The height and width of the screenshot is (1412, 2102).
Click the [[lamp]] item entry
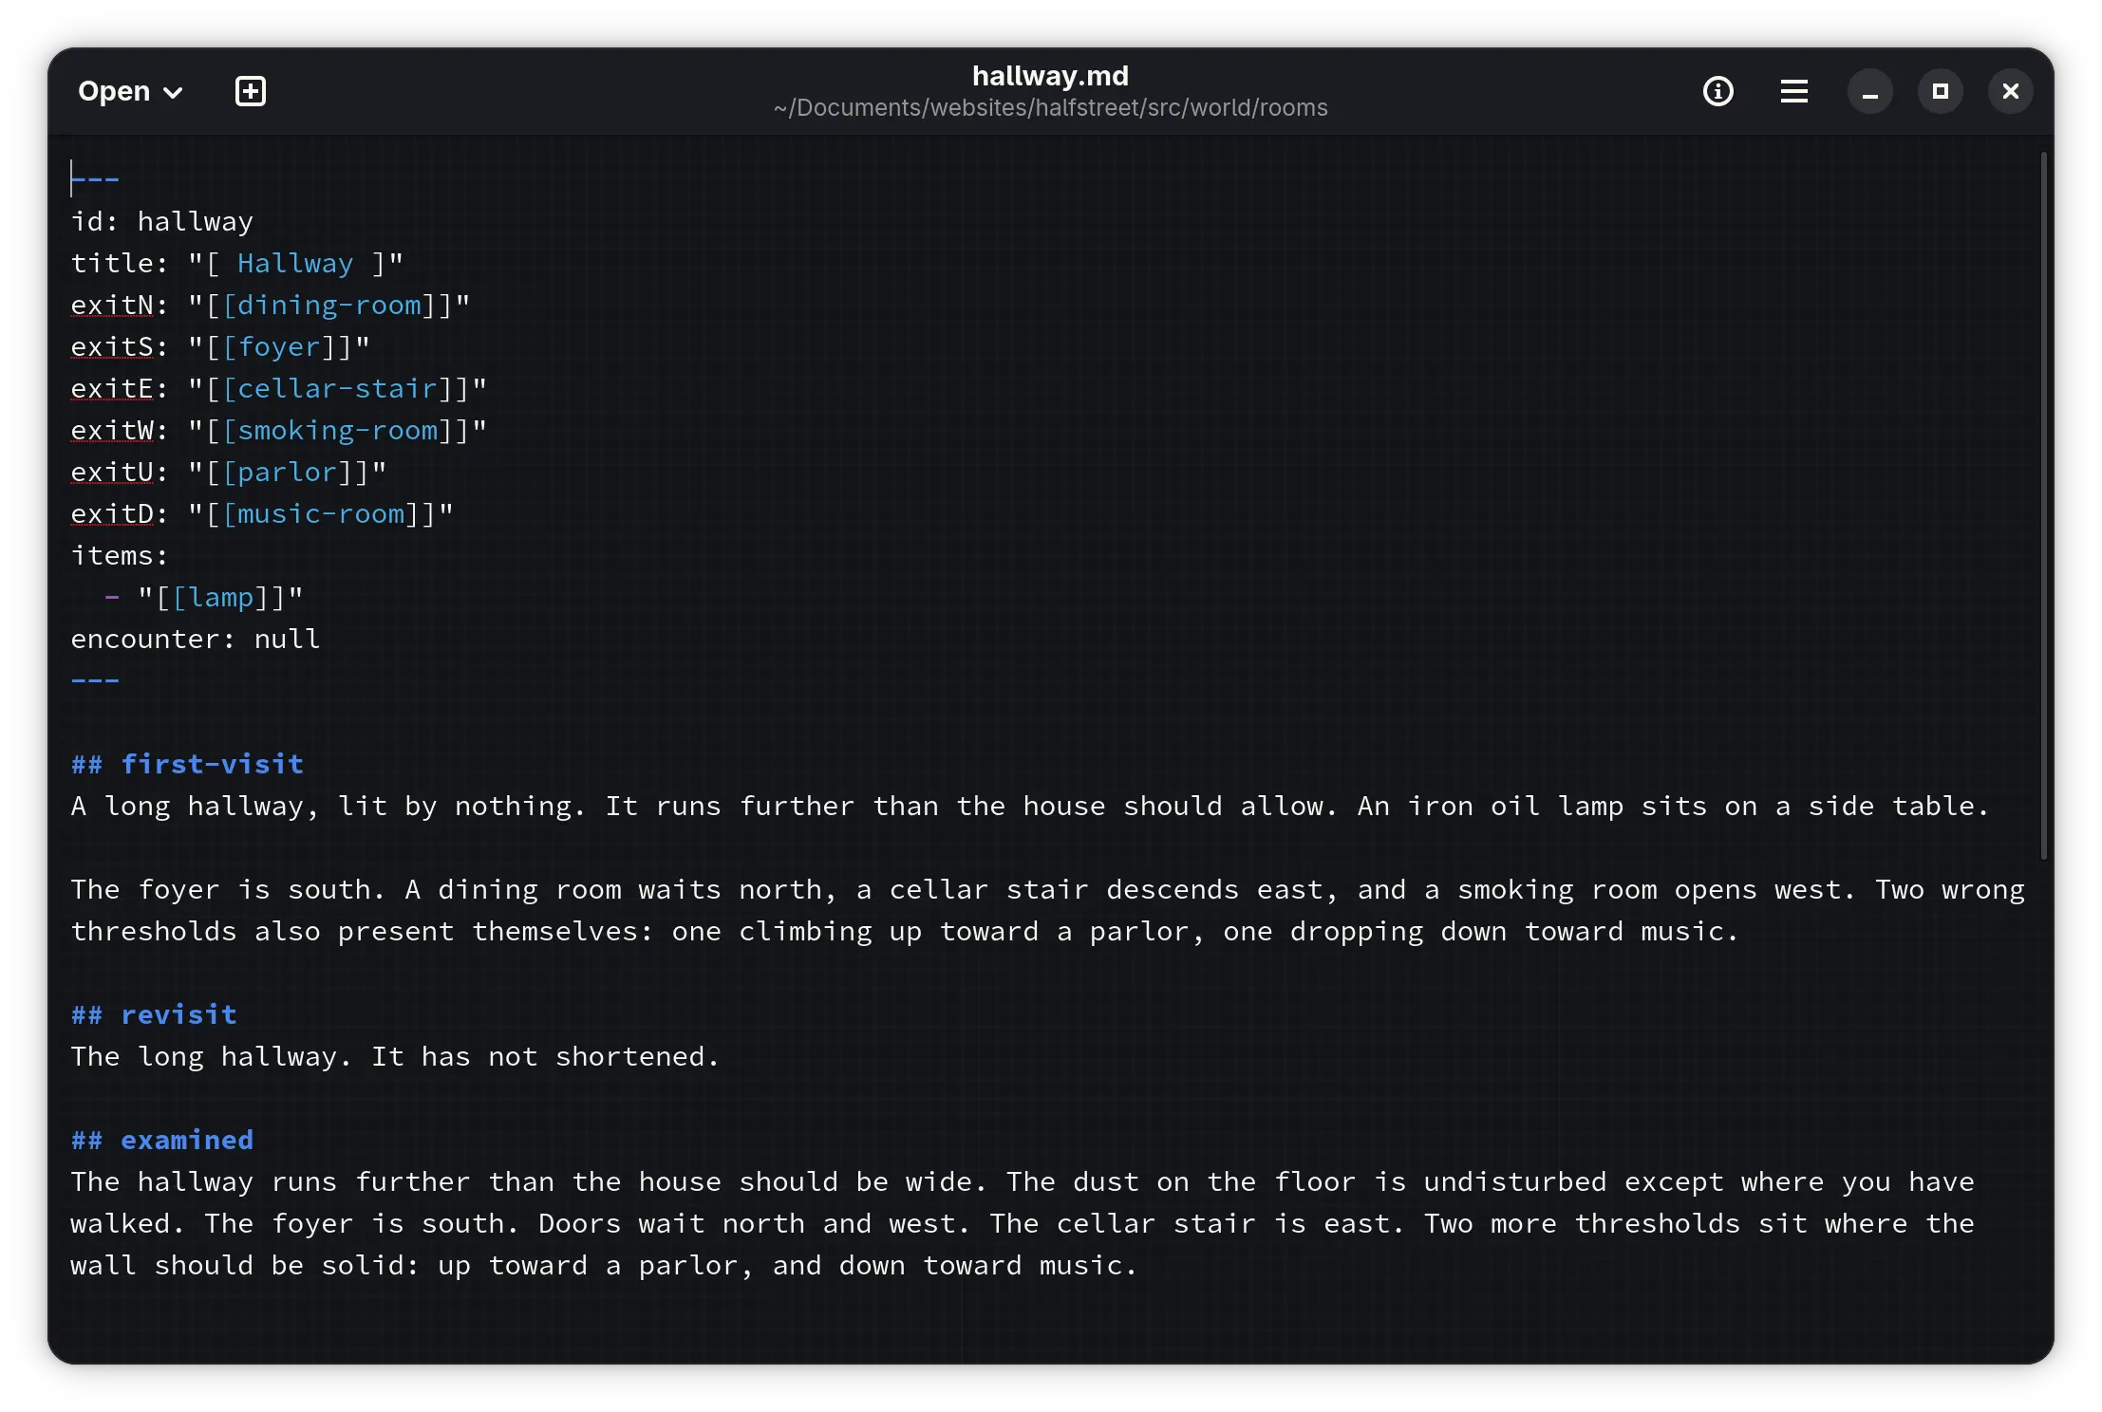[x=220, y=597]
